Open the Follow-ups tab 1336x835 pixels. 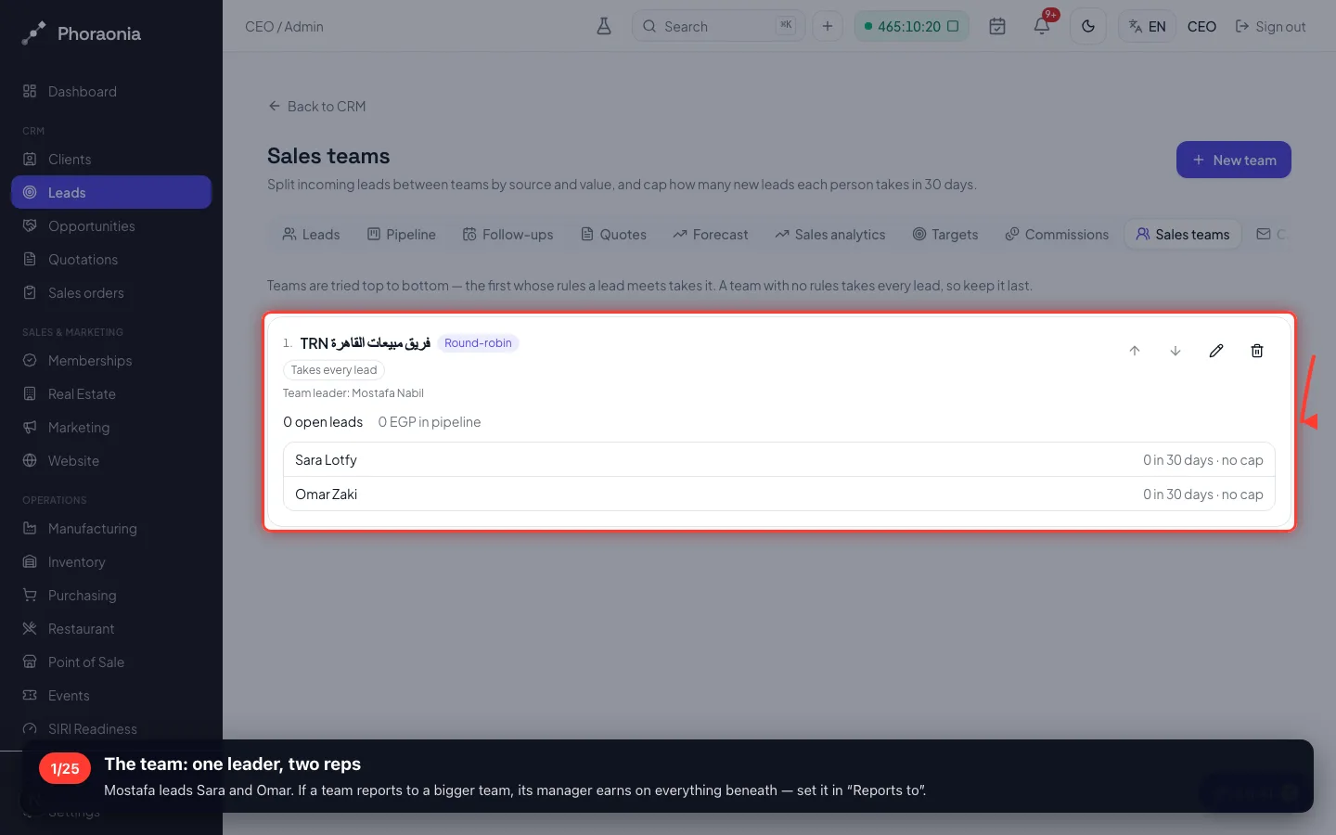[x=507, y=235]
